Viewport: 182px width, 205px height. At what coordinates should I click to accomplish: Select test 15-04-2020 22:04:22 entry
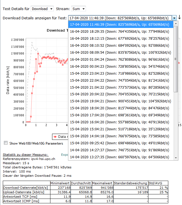(x=120, y=80)
